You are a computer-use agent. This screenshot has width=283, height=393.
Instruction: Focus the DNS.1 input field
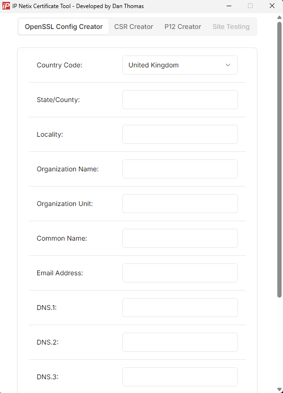pyautogui.click(x=180, y=308)
